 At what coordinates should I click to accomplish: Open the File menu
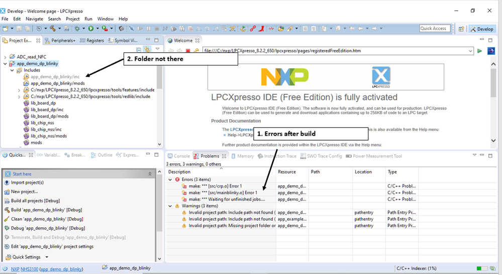tap(5, 19)
